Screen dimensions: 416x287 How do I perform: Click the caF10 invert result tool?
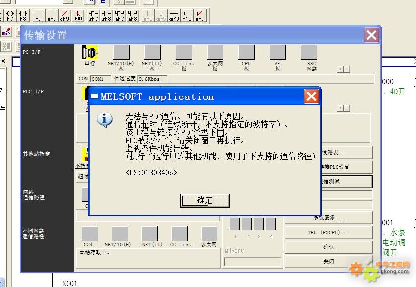point(174,16)
